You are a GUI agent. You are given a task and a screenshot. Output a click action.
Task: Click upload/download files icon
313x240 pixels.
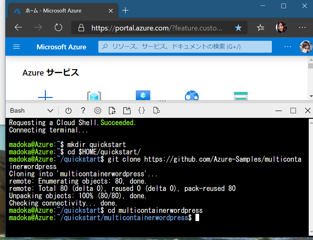pos(112,111)
